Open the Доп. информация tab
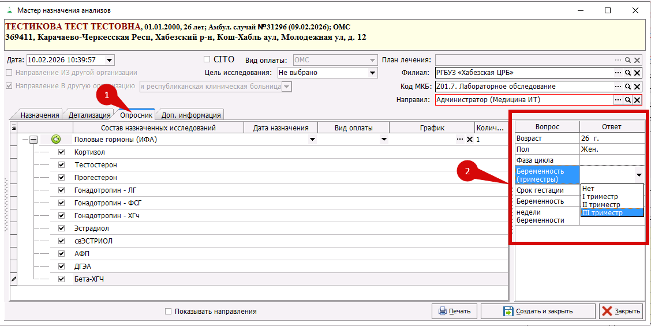This screenshot has height=326, width=651. click(190, 115)
